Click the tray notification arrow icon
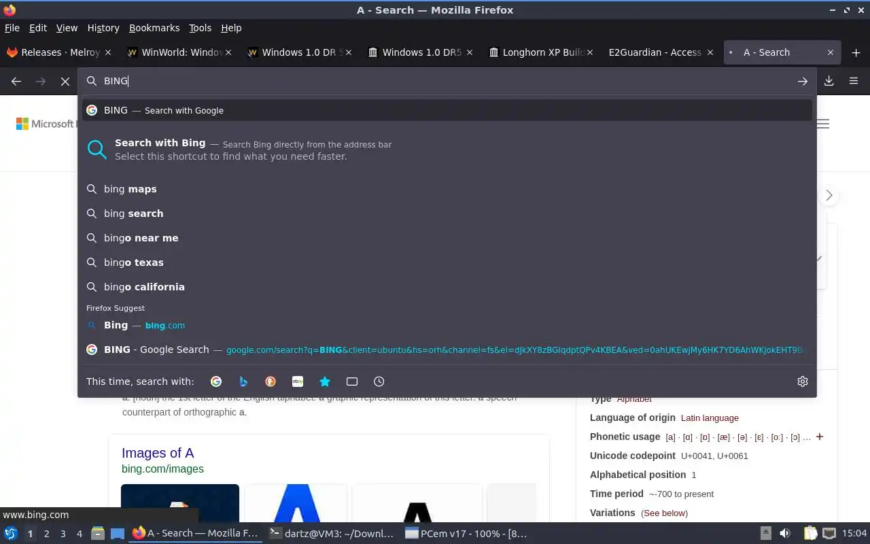Image resolution: width=870 pixels, height=544 pixels. 766,533
